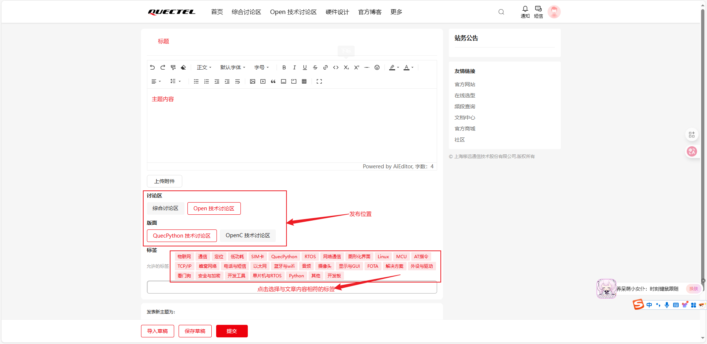
Task: Insert a table
Action: (x=304, y=81)
